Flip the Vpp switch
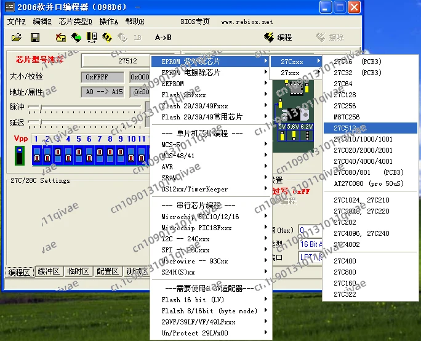This screenshot has height=341, width=421. 20,154
